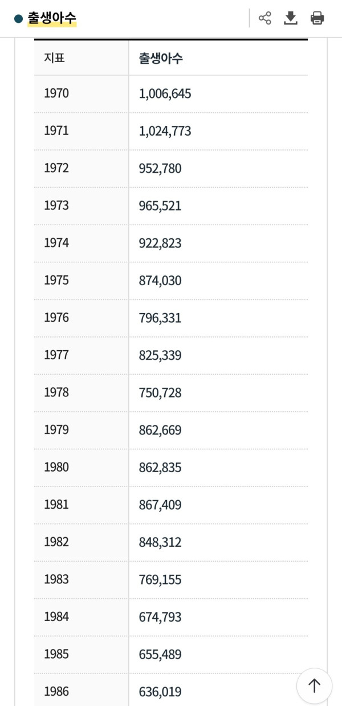This screenshot has width=342, height=706.
Task: Select the 출생아수 section title
Action: [x=52, y=18]
